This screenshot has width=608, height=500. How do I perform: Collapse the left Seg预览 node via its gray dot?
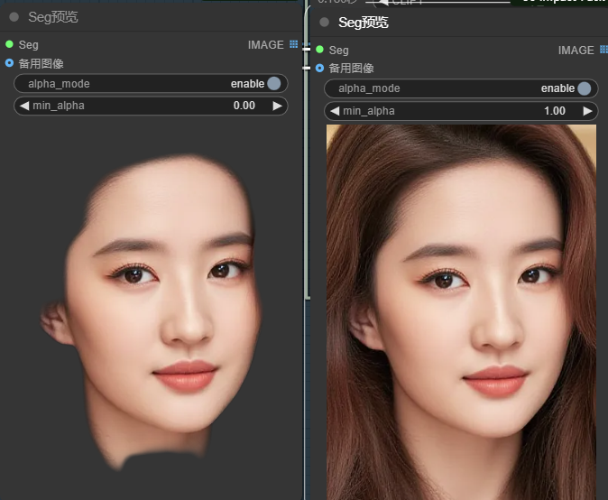(x=14, y=17)
